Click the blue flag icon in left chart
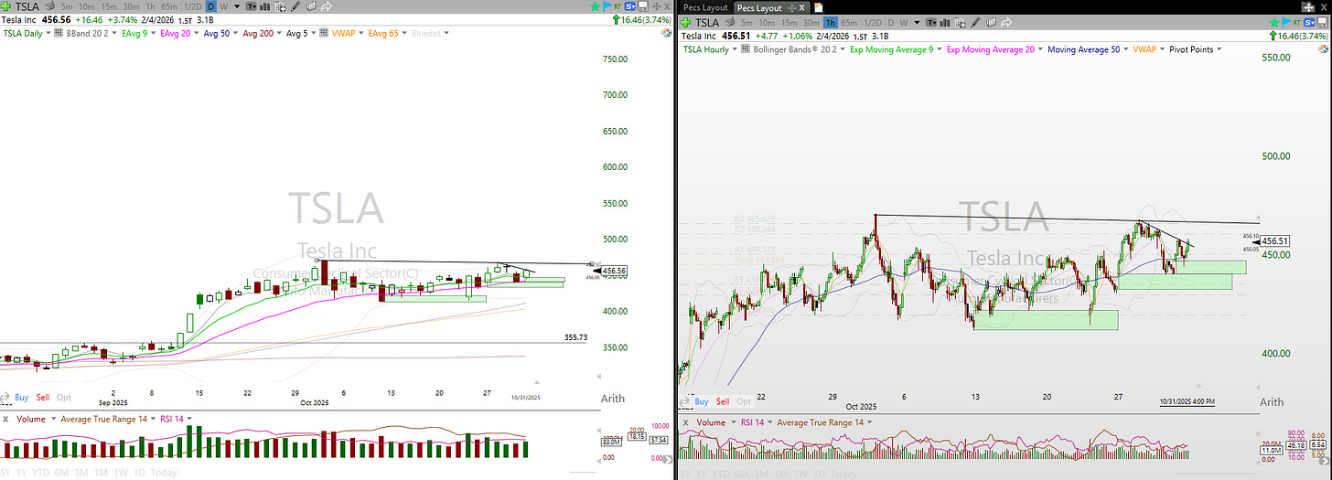 pos(607,6)
